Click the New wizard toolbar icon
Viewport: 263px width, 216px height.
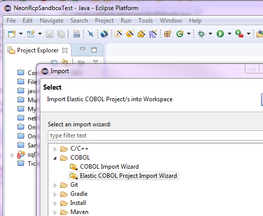pyautogui.click(x=12, y=34)
